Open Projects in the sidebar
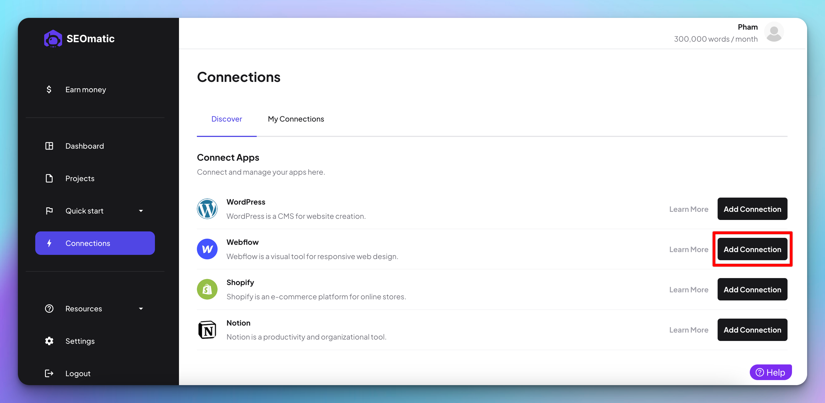 pos(80,178)
